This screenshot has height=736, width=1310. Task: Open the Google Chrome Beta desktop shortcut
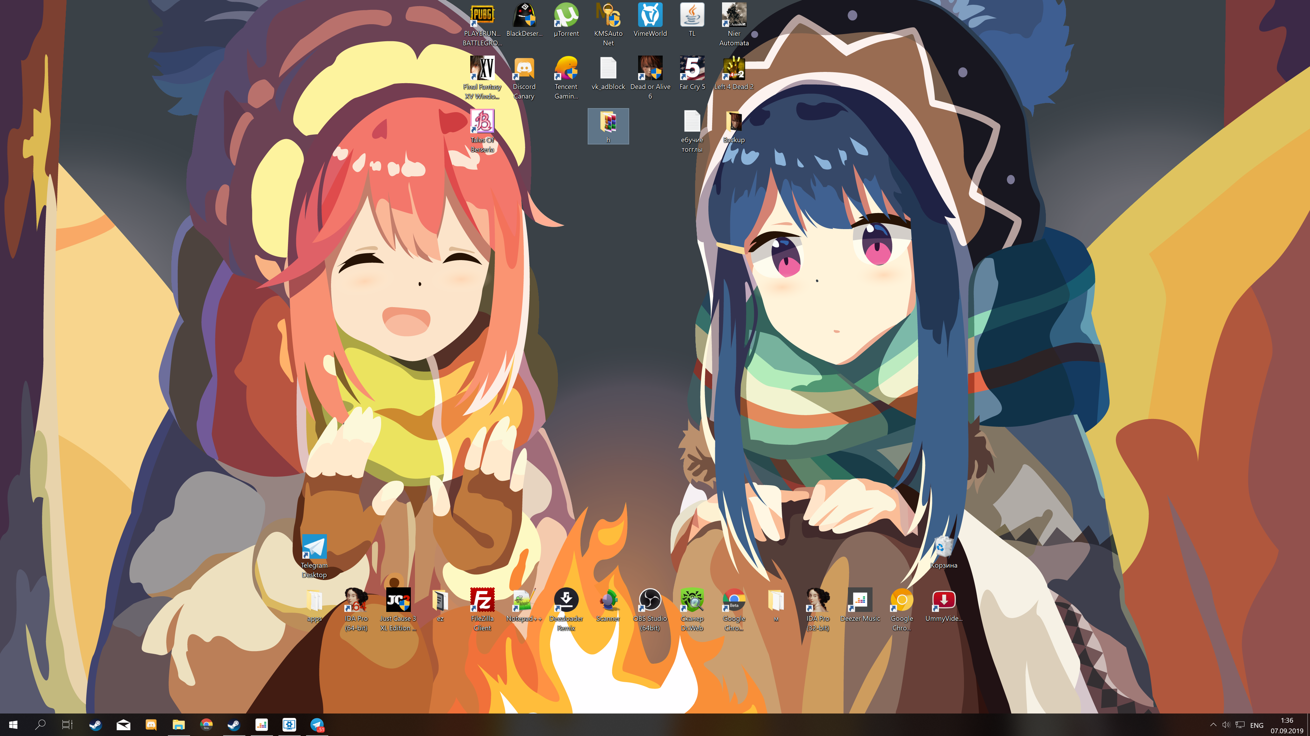tap(734, 610)
